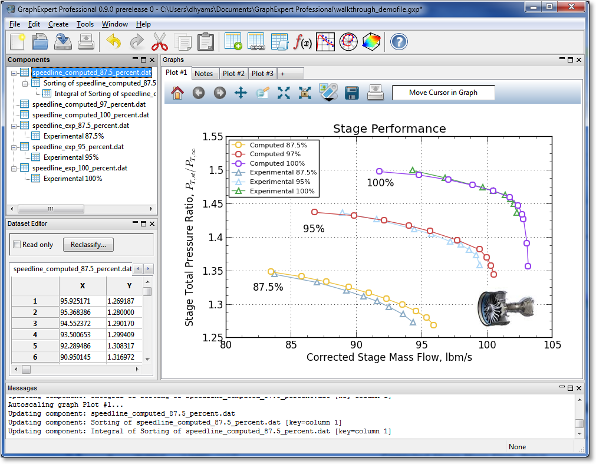Switch to the Plot #3 tab
596x464 pixels.
tap(262, 73)
